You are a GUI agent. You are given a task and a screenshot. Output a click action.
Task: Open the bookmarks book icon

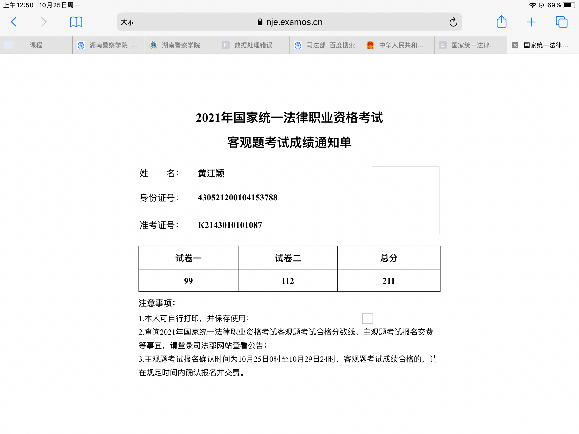pyautogui.click(x=76, y=22)
